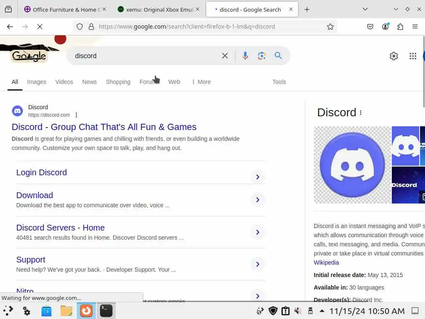This screenshot has width=425, height=319.
Task: Open the clock and date widget
Action: click(x=367, y=311)
